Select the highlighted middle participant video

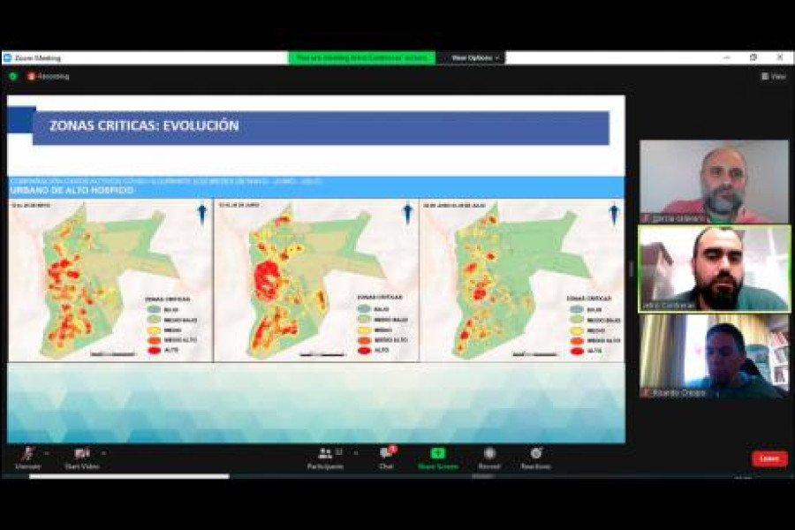coord(714,269)
